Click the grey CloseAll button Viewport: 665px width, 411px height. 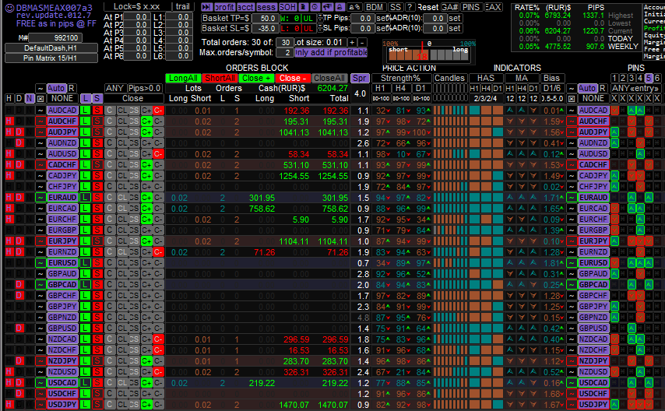pos(329,78)
